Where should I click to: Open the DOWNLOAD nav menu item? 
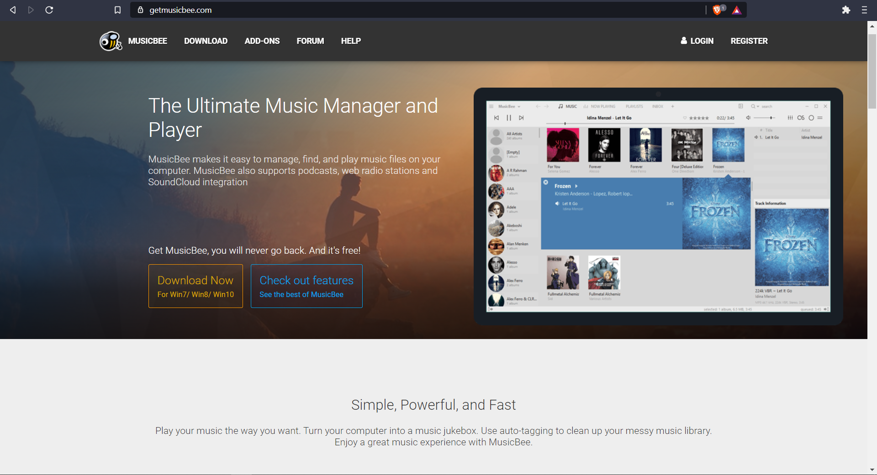coord(206,41)
